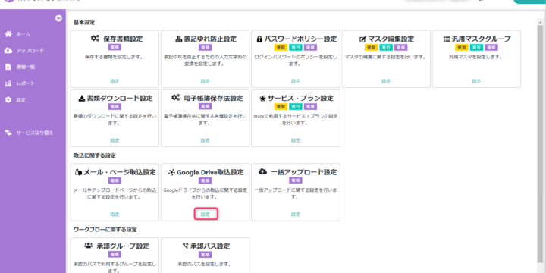546x273 pixels.
Task: Click the upload cloud icon in the sidebar
Action: click(x=8, y=51)
